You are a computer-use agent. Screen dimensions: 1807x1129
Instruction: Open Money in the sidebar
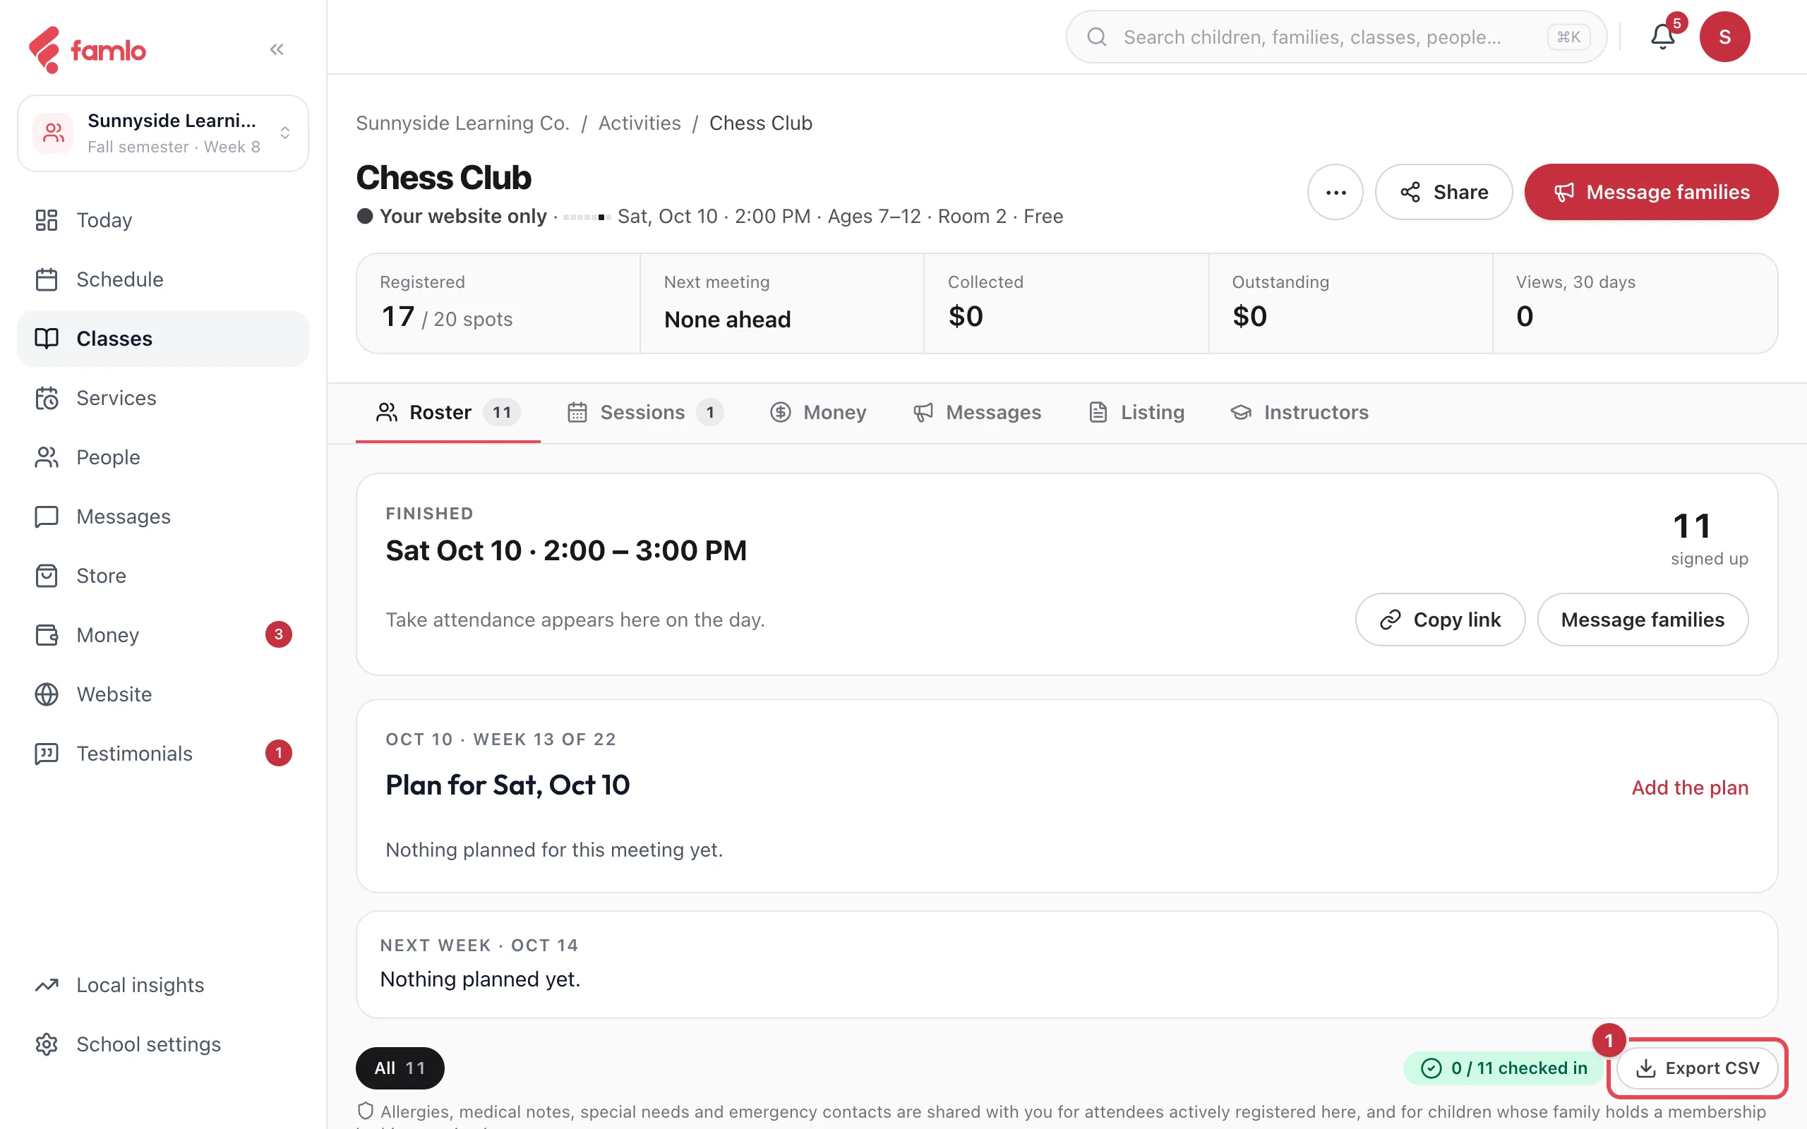tap(163, 634)
